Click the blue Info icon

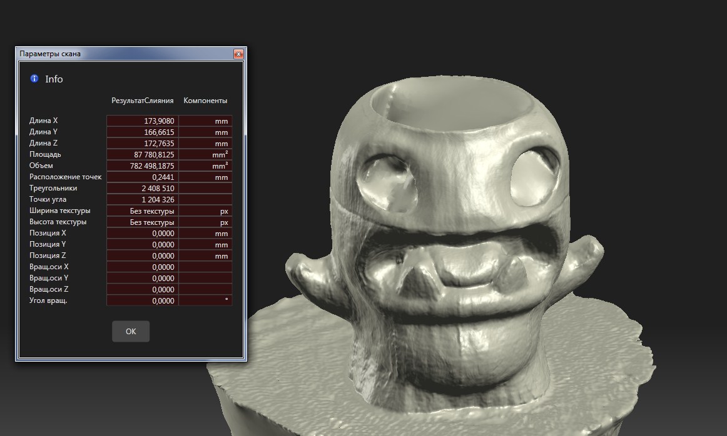(34, 79)
